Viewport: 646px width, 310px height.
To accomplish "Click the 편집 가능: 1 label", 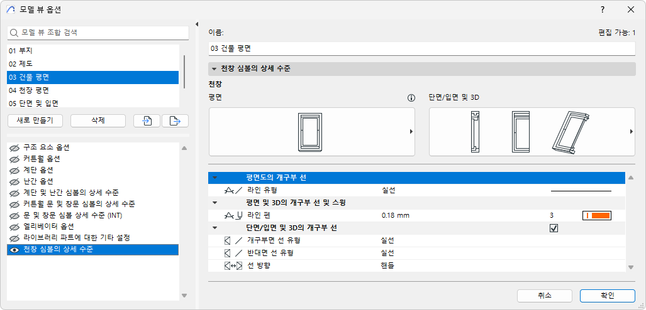I will point(616,33).
